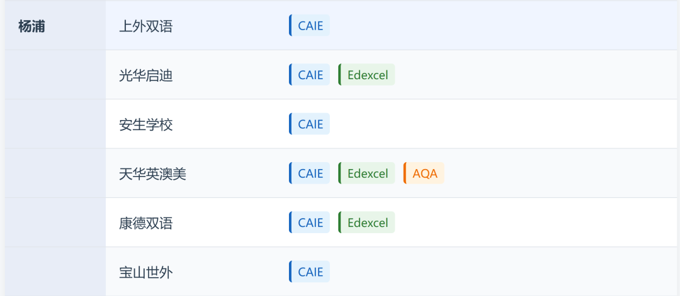Click the empty district cell beside 宝山世外
Viewport: 680px width, 296px height.
coord(55,272)
